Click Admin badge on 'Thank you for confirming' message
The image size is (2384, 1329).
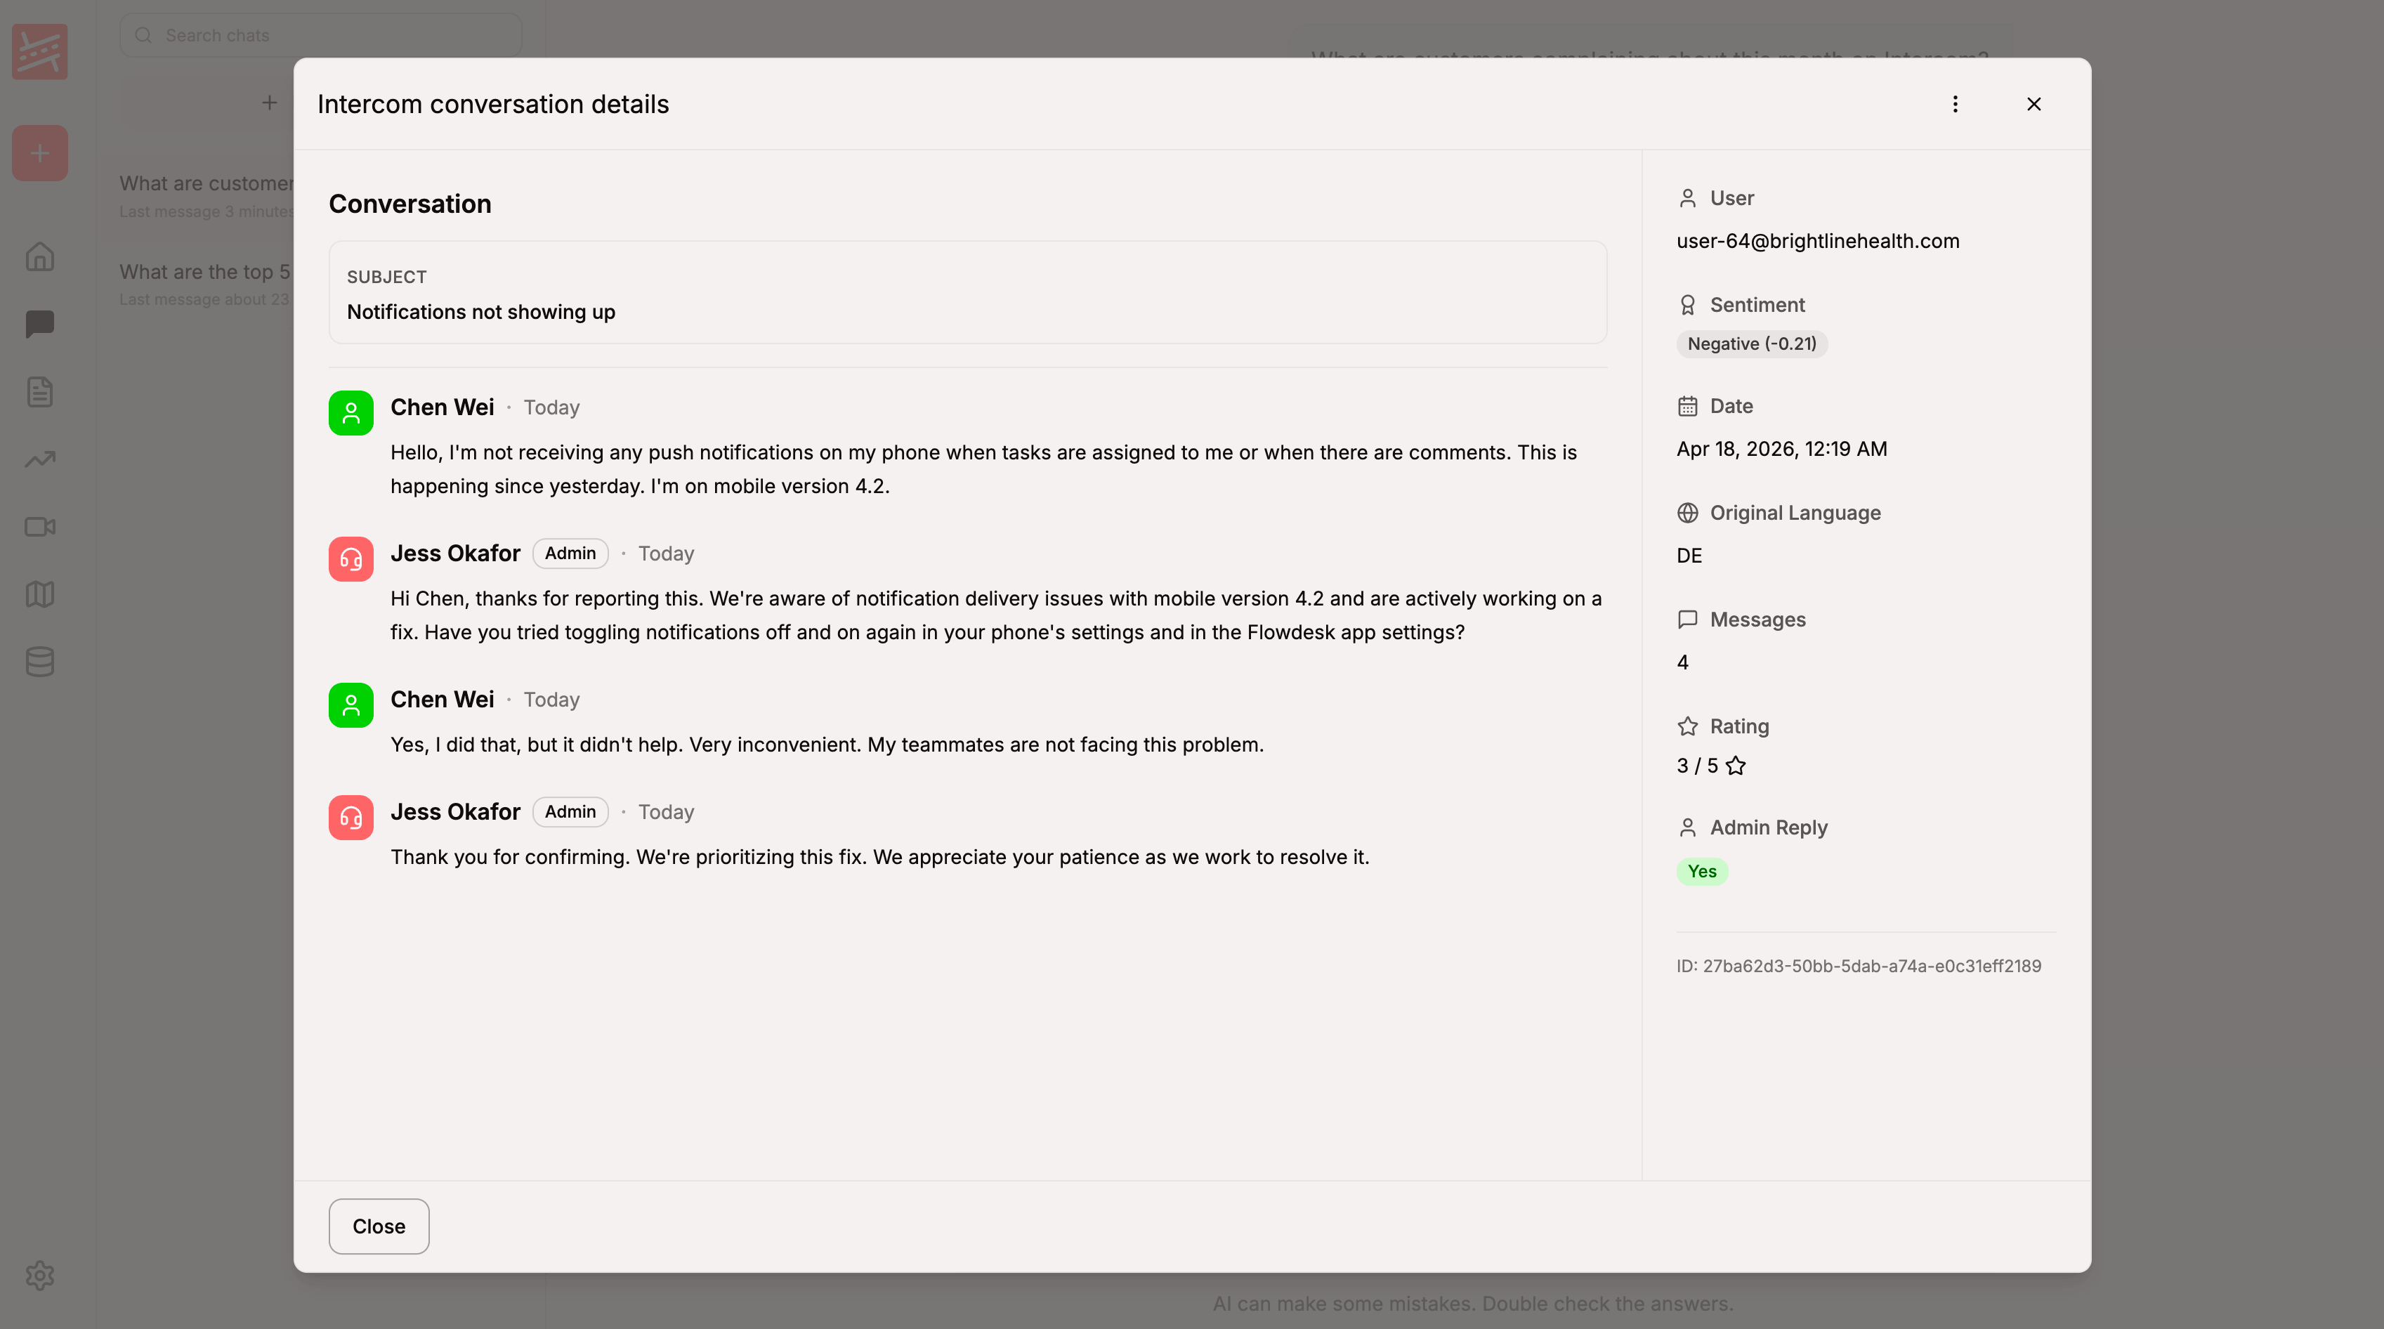[x=570, y=811]
